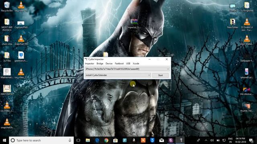The width and height of the screenshot is (257, 144).
Task: Select the Hd-Abstrac... image icon
Action: pyautogui.click(x=247, y=91)
